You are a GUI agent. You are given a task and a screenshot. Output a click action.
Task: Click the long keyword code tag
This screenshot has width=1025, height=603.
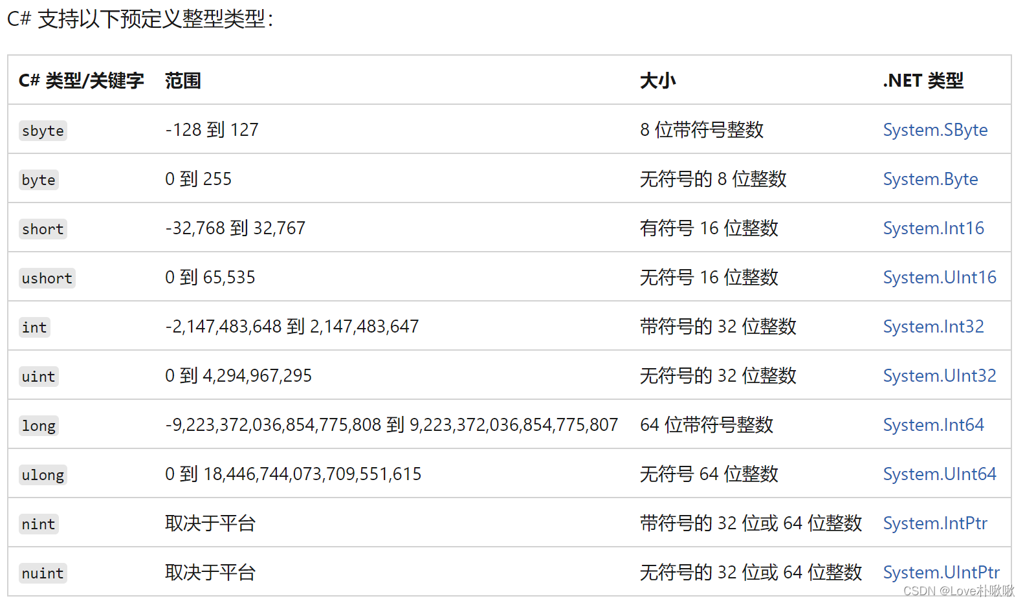point(39,426)
